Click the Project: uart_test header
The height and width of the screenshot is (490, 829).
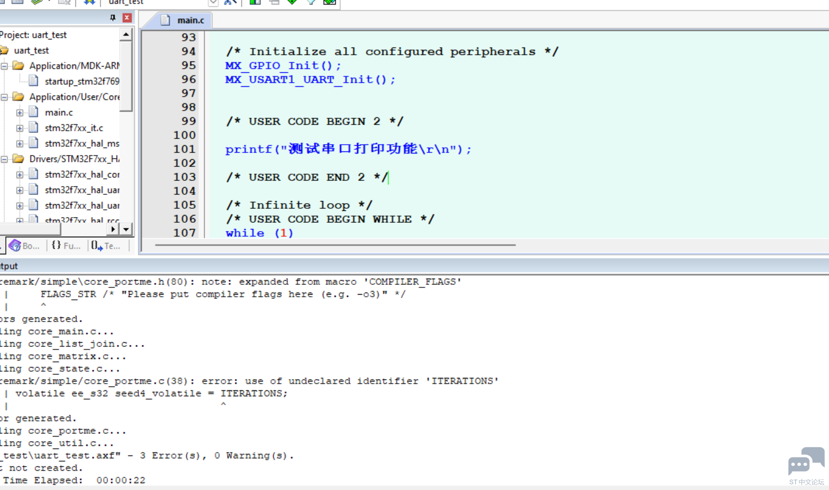33,35
